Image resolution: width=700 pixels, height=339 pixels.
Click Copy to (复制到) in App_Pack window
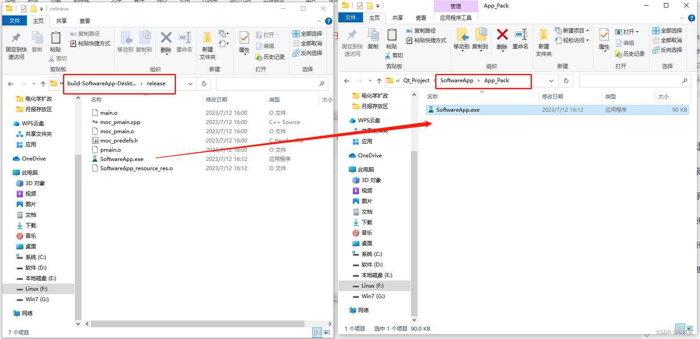480,39
